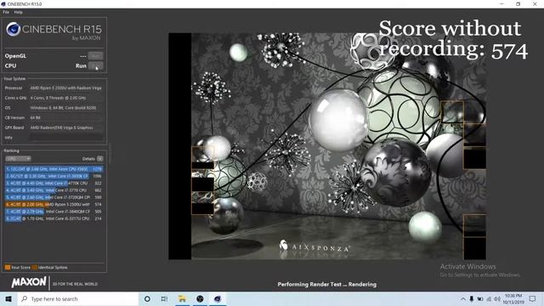Open Task View on the taskbar
Image resolution: width=544 pixels, height=306 pixels.
click(164, 298)
